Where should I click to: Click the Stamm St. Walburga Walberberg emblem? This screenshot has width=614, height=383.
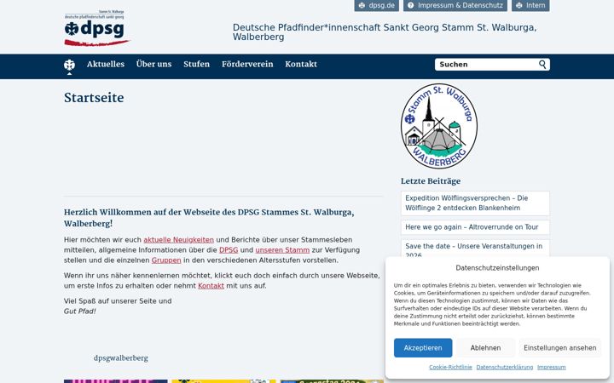(x=439, y=126)
